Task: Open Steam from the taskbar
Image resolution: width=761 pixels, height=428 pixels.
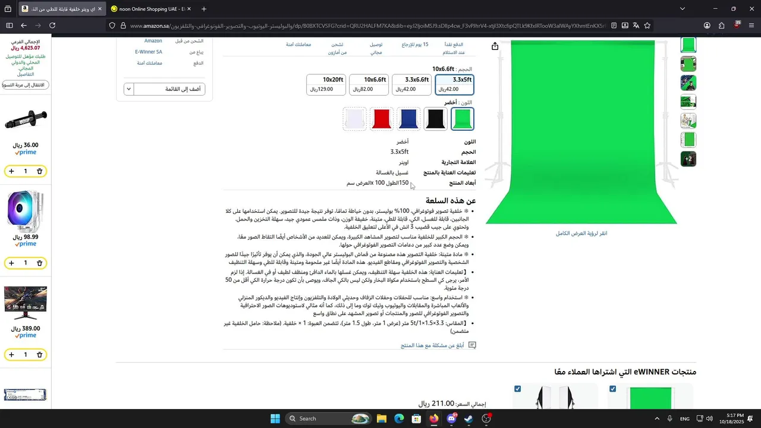Action: [x=468, y=418]
